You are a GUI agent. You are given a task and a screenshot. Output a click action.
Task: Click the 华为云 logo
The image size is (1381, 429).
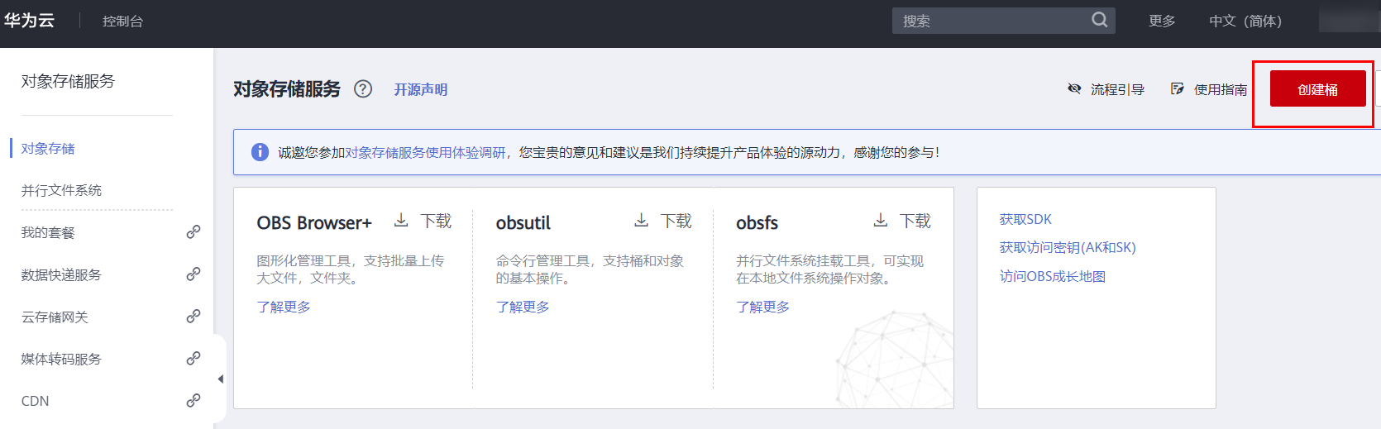tap(29, 20)
